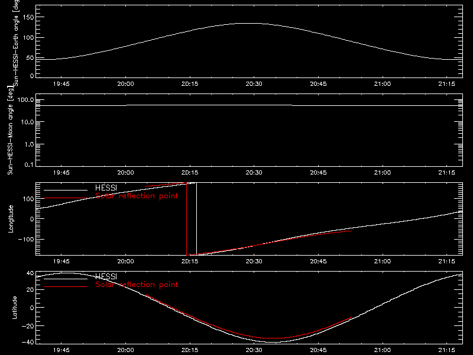Click the 20 tick on Latitude axis
473x355 pixels.
point(30,289)
